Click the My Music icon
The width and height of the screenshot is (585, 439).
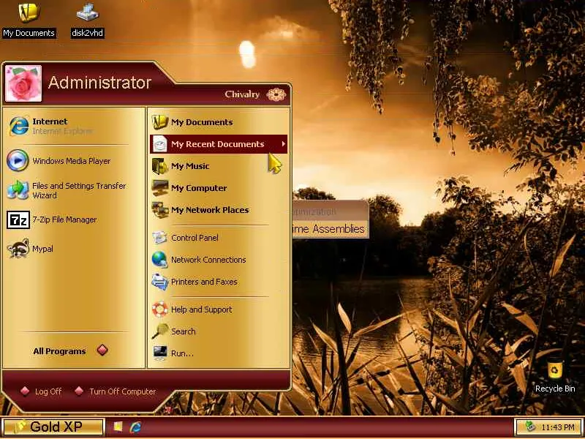pos(160,166)
